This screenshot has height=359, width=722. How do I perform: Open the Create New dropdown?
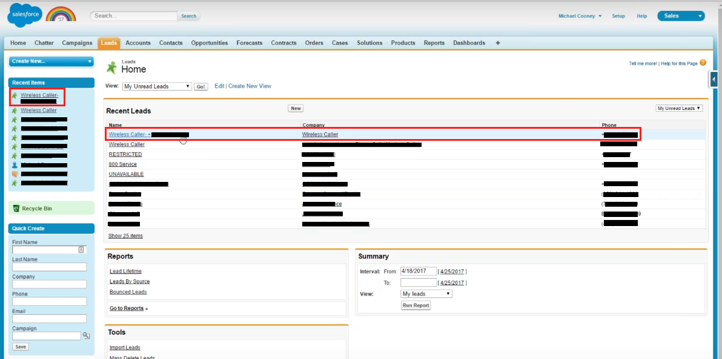tap(51, 61)
